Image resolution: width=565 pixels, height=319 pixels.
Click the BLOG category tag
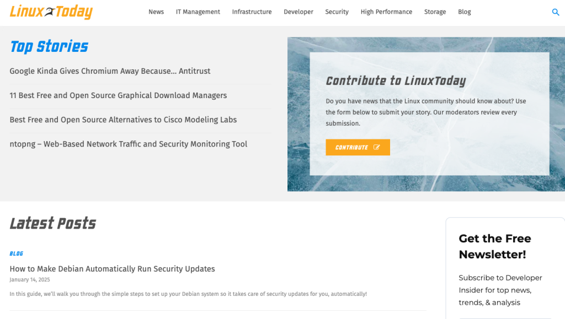pyautogui.click(x=16, y=253)
